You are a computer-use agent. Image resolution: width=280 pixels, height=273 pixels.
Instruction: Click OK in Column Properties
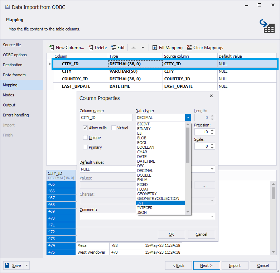point(171,234)
